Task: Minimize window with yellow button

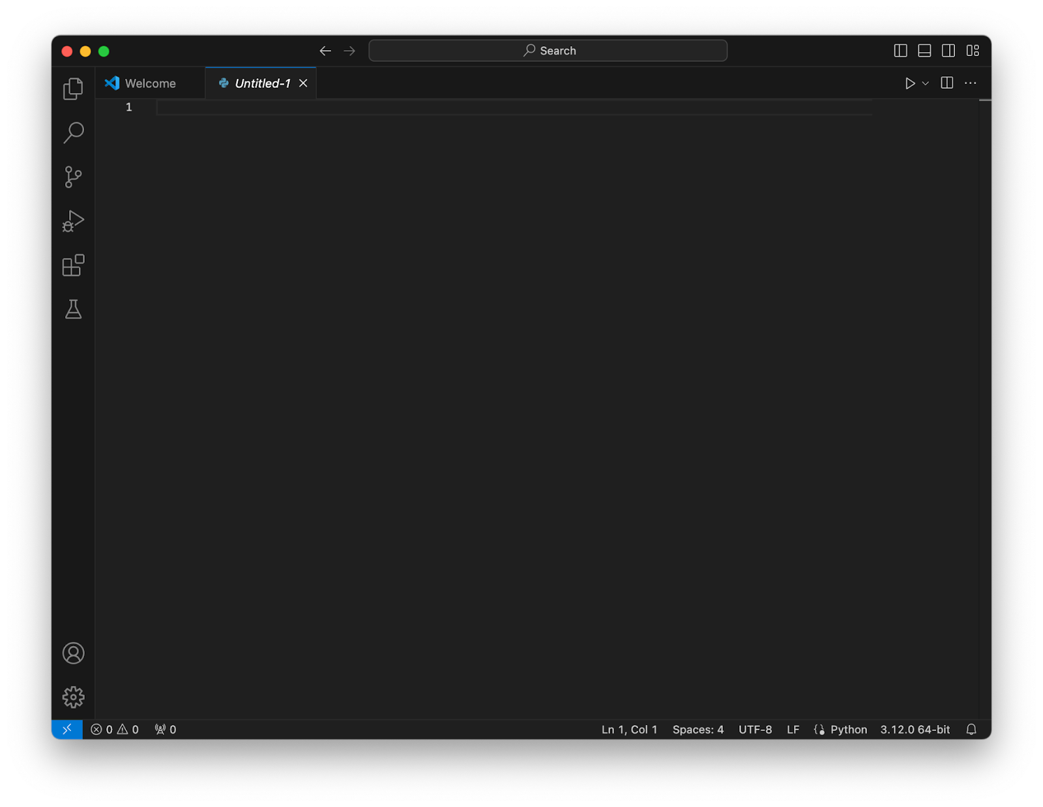Action: click(x=85, y=51)
